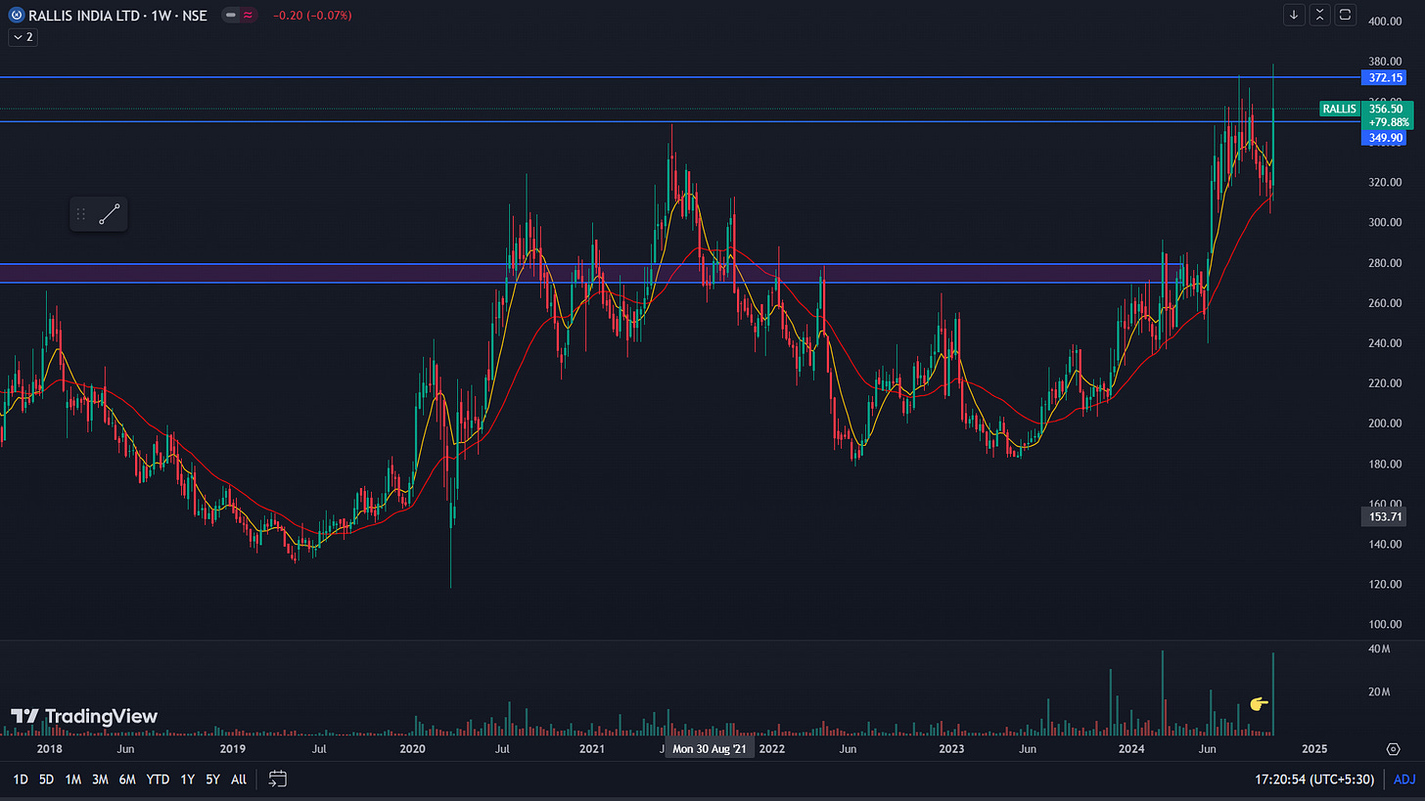Click the 400.00 price axis label
Image resolution: width=1425 pixels, height=801 pixels.
pos(1386,21)
